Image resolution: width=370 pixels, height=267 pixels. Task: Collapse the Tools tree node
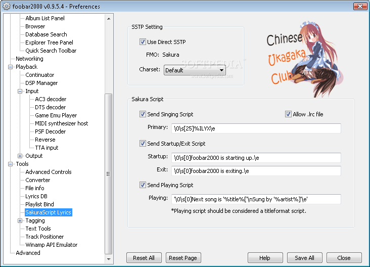(x=11, y=164)
